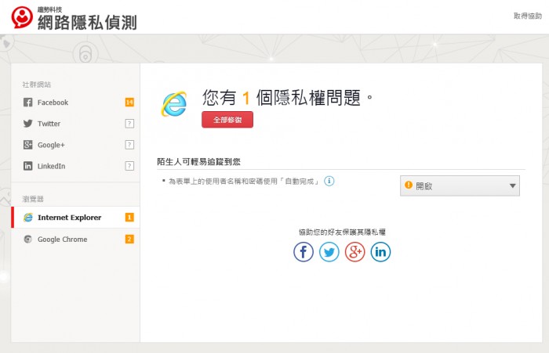Switch to Google Chrome browser section
Image resolution: width=549 pixels, height=353 pixels.
tap(62, 240)
